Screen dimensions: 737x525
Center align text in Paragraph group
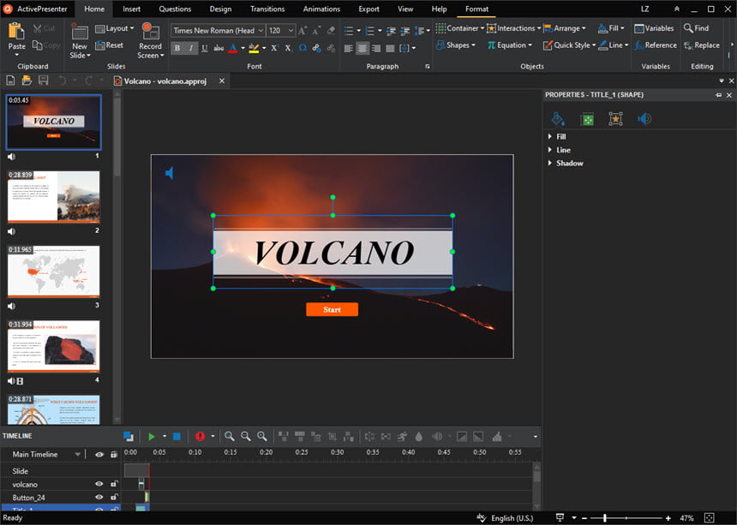click(x=363, y=48)
